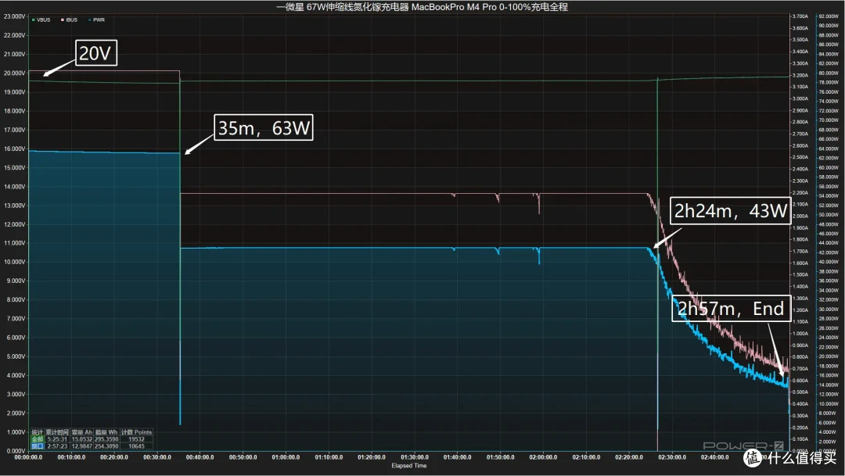This screenshot has height=476, width=845.
Task: Click the 2.000A current axis label
Action: click(800, 216)
